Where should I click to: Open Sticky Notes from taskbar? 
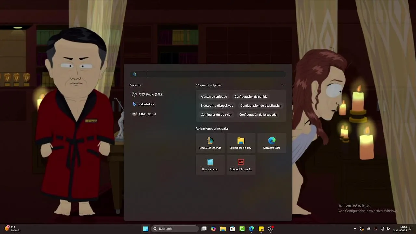(x=261, y=229)
